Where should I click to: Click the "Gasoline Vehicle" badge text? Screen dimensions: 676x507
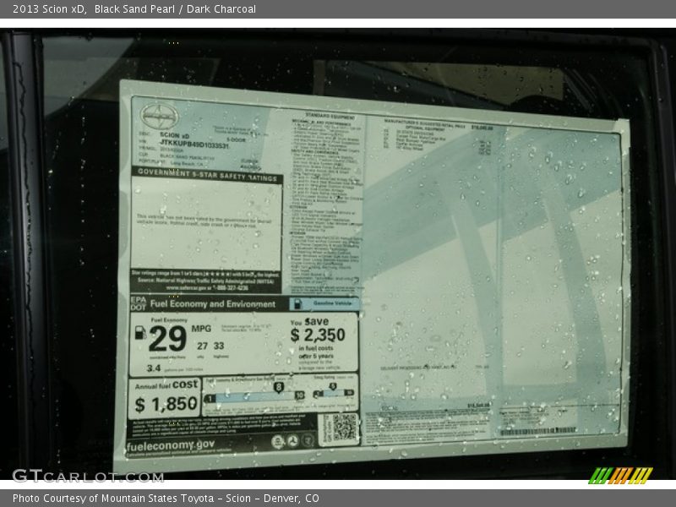[332, 303]
